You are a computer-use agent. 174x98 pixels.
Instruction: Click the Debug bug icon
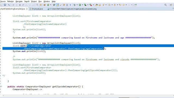(x=74, y=5)
